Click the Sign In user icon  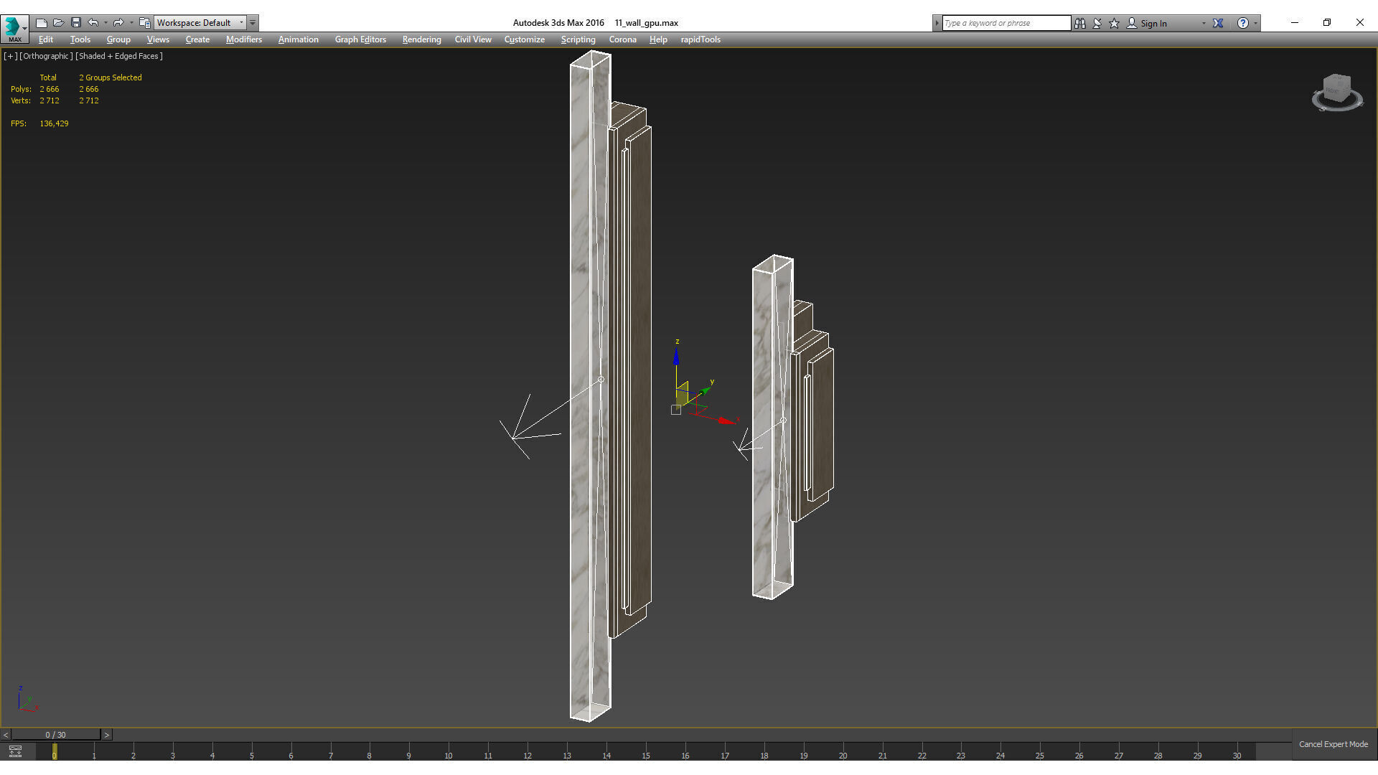coord(1132,23)
